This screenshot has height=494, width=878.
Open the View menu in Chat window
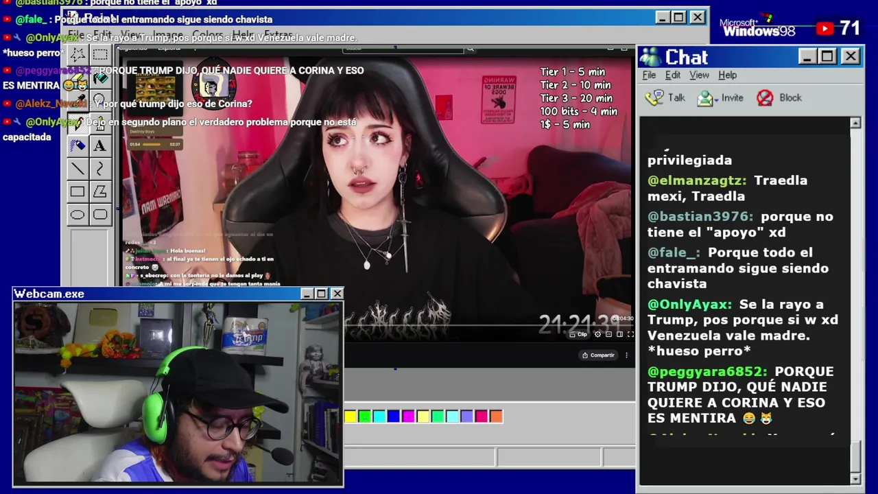coord(699,75)
